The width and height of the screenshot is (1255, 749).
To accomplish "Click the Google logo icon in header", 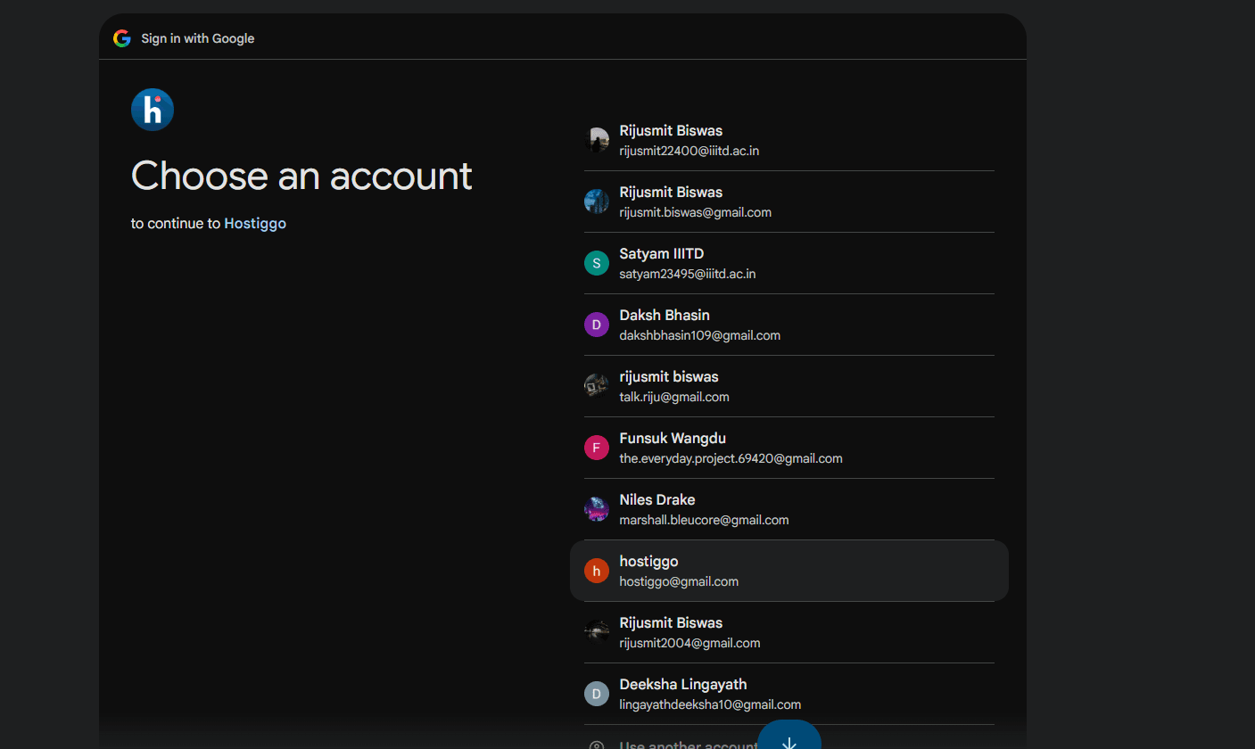I will (x=122, y=38).
